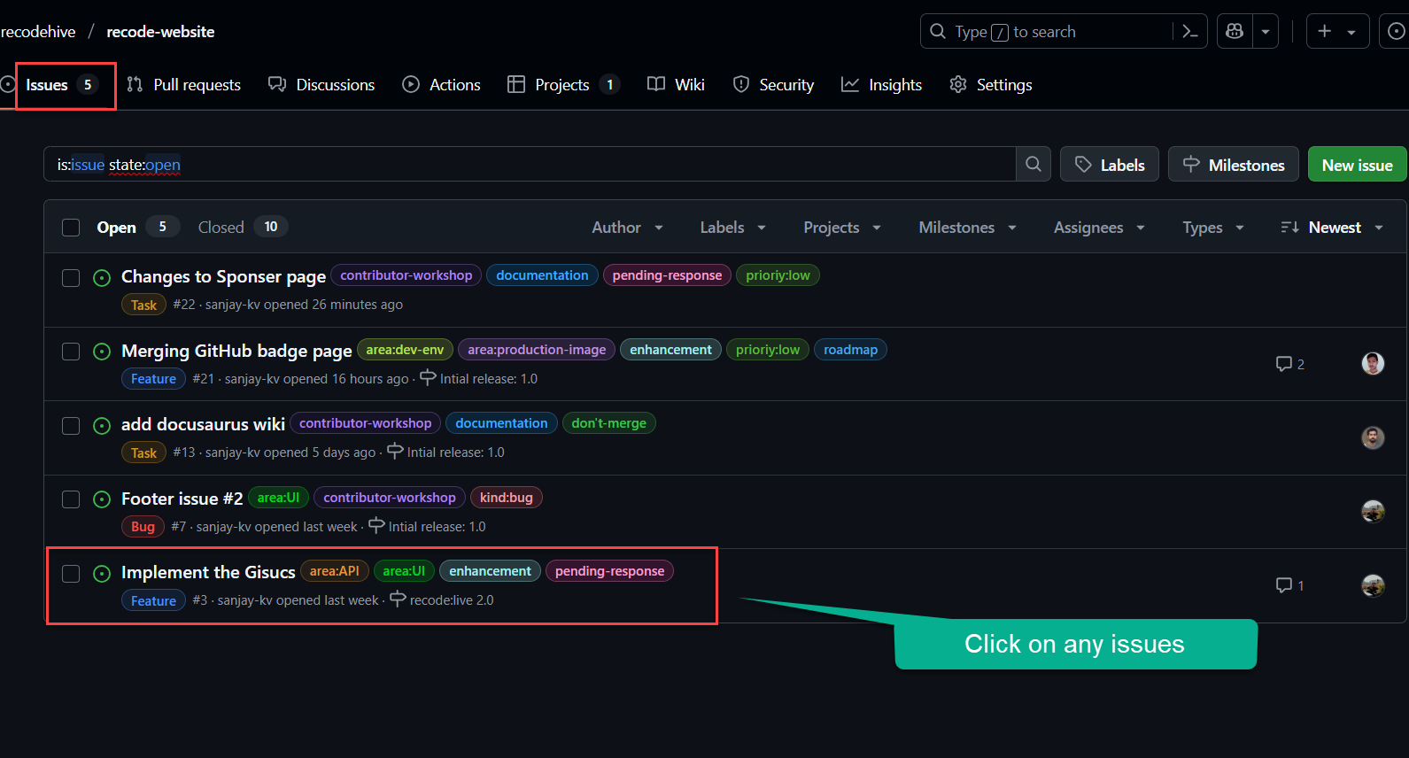Image resolution: width=1409 pixels, height=758 pixels.
Task: Open the Actions tab
Action: tap(441, 85)
